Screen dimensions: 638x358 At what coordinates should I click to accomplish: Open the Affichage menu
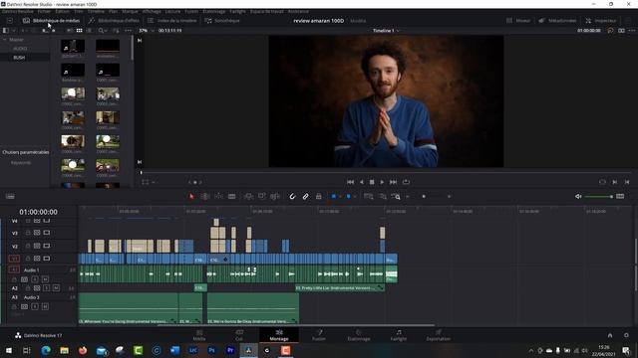coord(152,11)
